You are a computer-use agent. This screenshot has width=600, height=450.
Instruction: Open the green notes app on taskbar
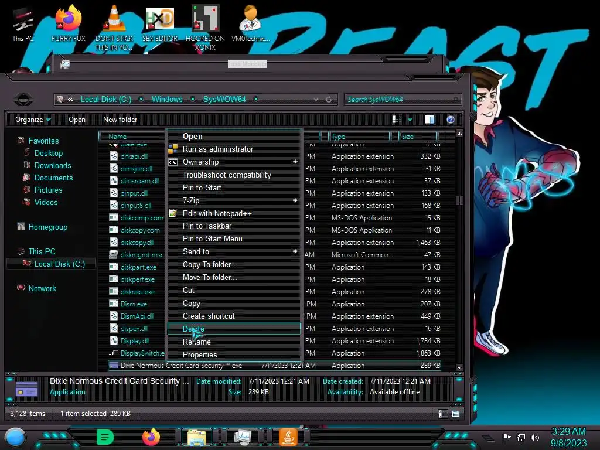pyautogui.click(x=105, y=437)
